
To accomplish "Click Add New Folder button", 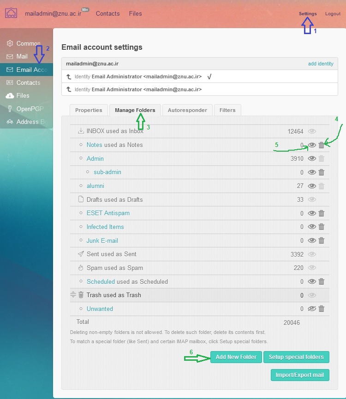I will (236, 357).
